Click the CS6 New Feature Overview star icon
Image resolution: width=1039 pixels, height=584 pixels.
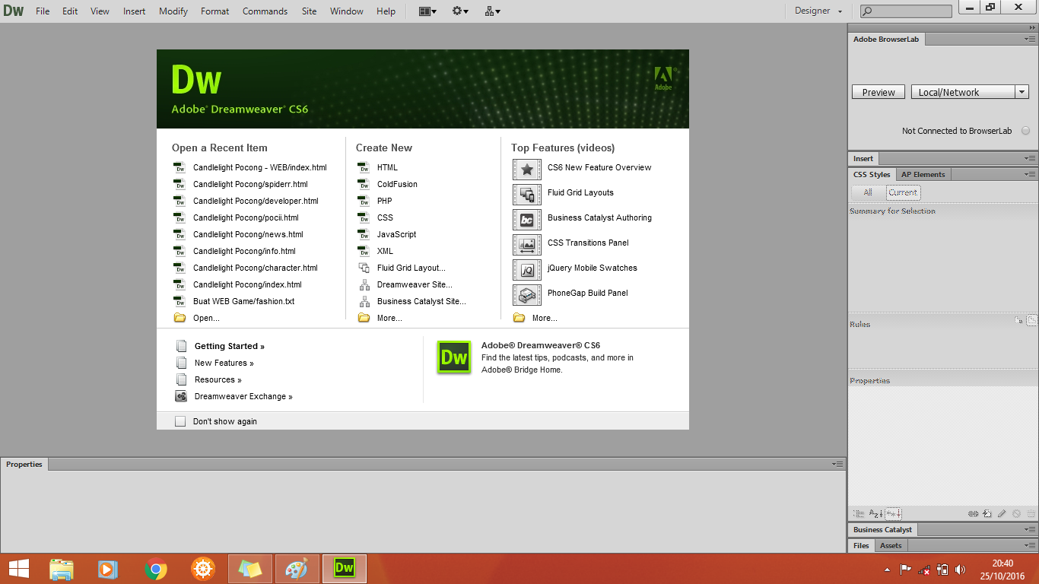tap(527, 169)
